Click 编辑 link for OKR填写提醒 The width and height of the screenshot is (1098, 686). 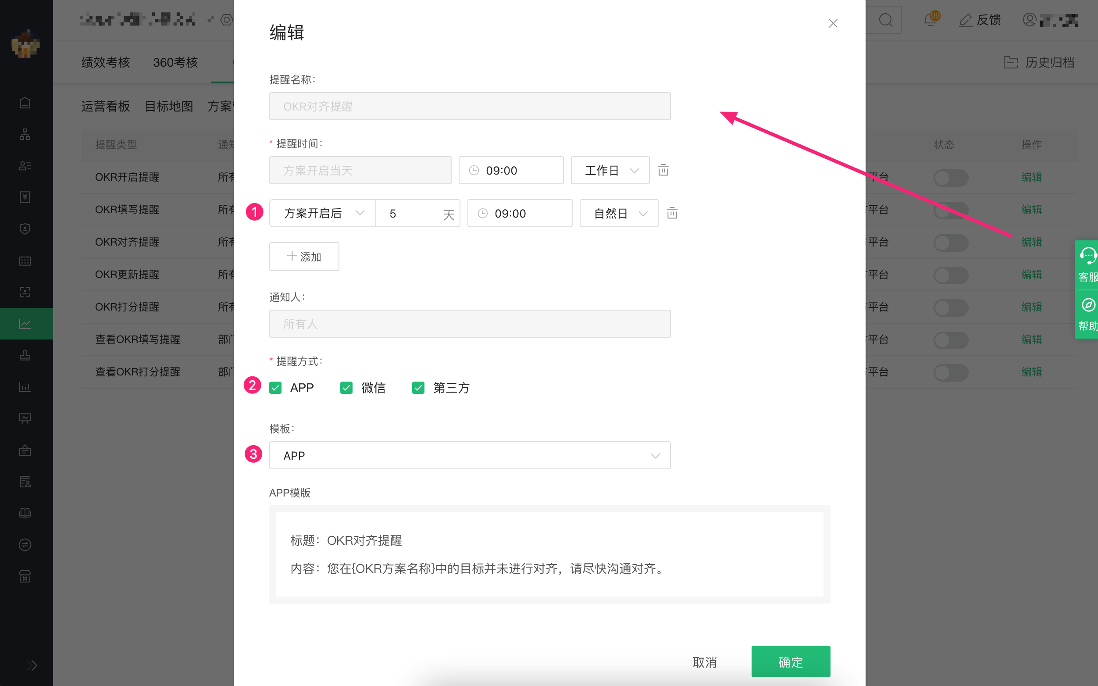(1031, 210)
